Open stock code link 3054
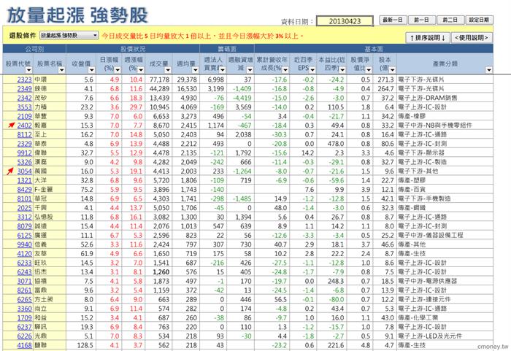Screen dimensions: 511x351 point(24,171)
